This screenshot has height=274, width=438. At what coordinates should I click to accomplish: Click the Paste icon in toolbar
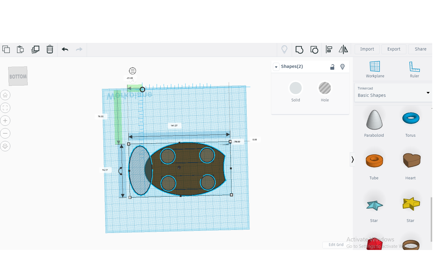tap(20, 49)
